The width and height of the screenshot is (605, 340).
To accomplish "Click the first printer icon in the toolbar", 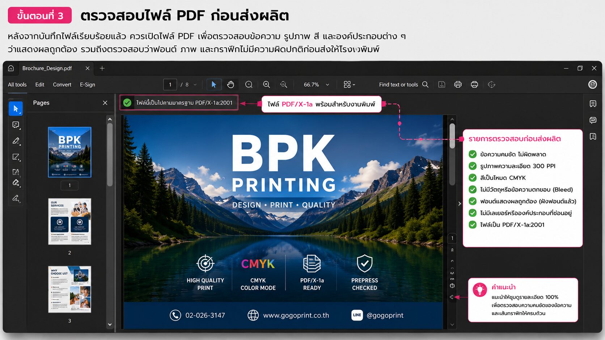I will 458,85.
